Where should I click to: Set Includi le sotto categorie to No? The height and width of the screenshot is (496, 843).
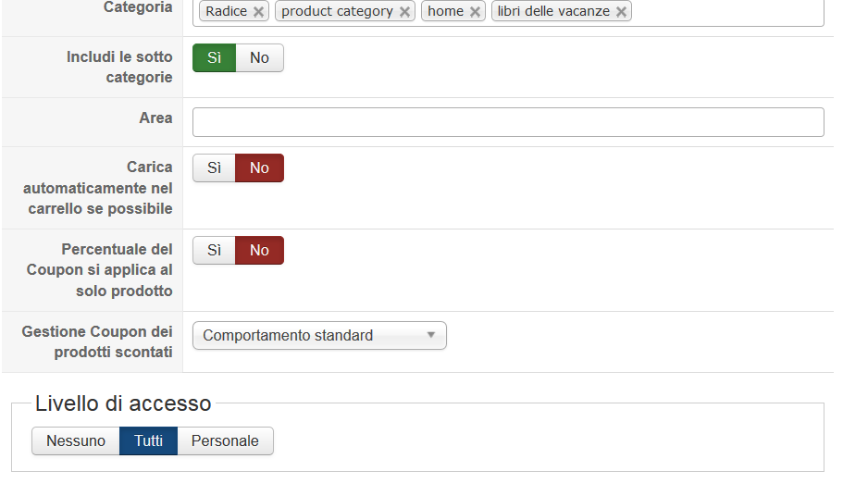pos(259,58)
